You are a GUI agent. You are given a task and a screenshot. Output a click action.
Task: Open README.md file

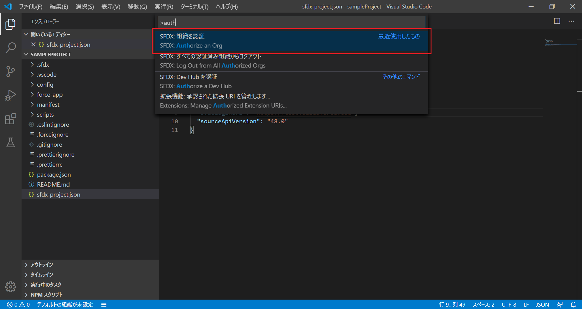90,184
